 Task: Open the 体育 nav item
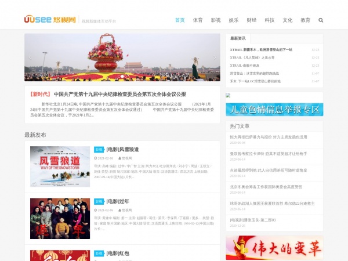point(198,20)
